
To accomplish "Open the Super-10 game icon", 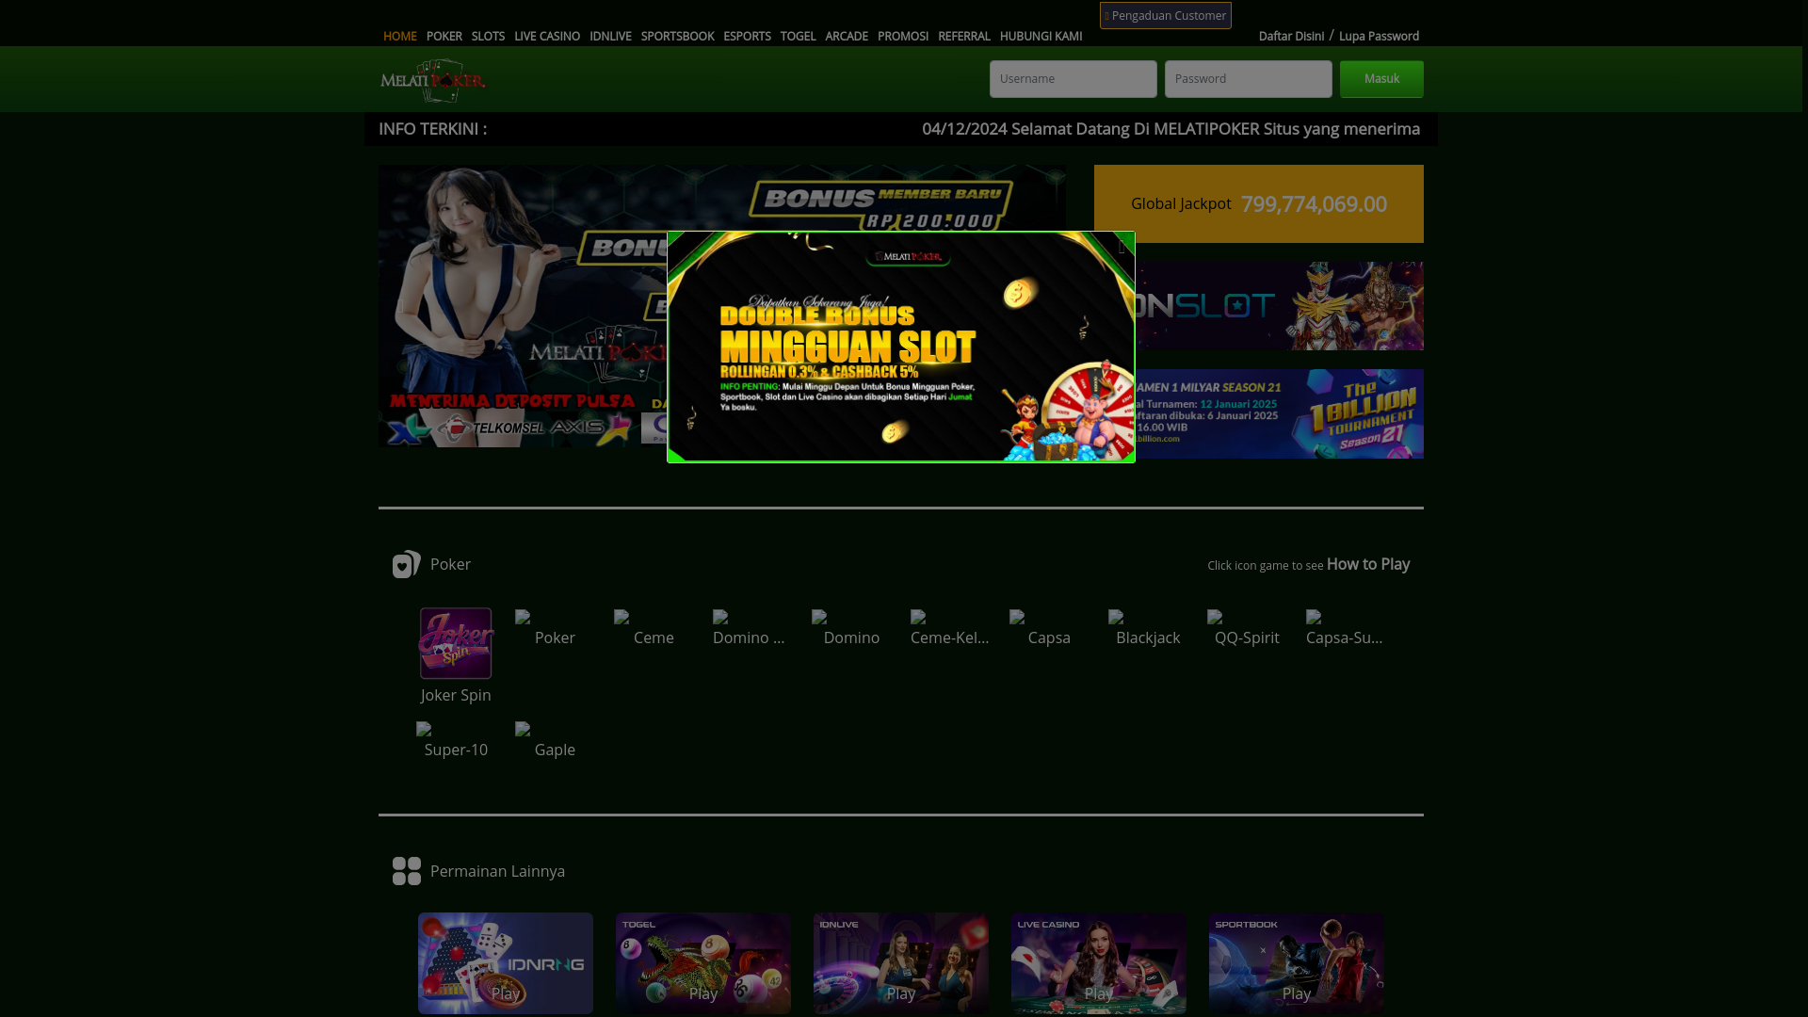I will pos(424,729).
